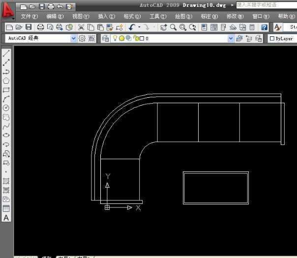Click the Copy icon in Standard toolbar
This screenshot has height=258, width=297.
point(91,28)
